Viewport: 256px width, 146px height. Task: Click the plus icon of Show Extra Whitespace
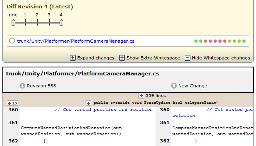click(122, 58)
